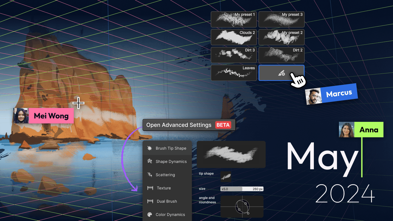Click the Color Dynamics palette icon
The height and width of the screenshot is (221, 393).
pyautogui.click(x=150, y=215)
